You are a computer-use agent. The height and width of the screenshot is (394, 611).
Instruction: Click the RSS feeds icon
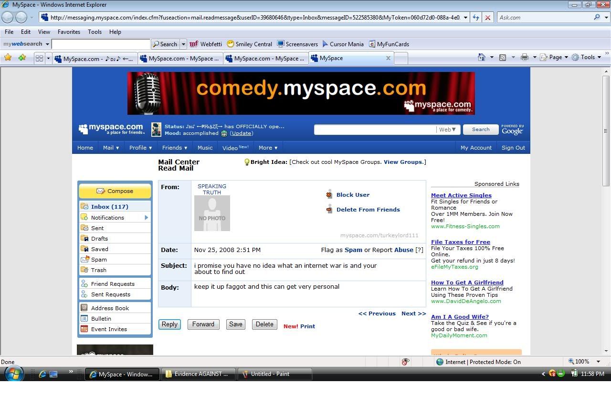[x=503, y=57]
